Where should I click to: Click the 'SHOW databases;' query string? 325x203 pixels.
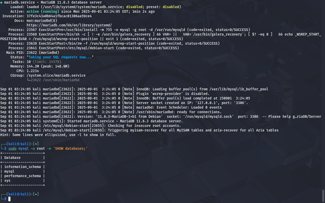point(70,148)
